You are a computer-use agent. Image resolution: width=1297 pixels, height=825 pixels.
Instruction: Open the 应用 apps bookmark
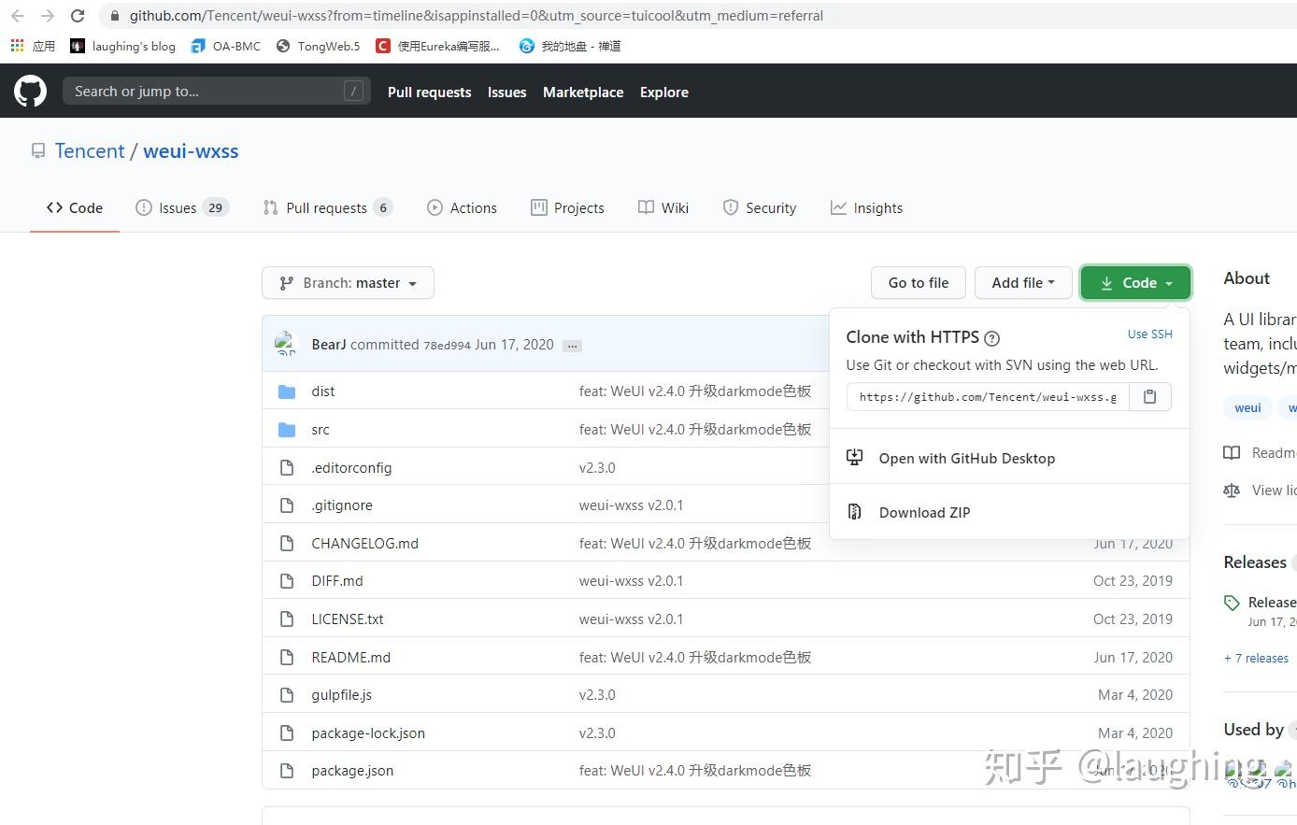(33, 46)
